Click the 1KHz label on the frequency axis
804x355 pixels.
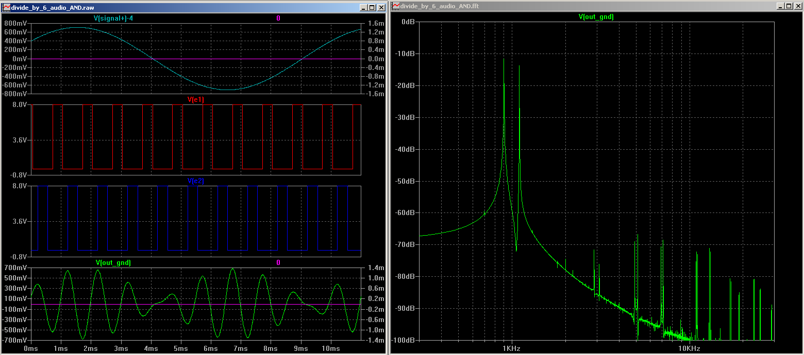[x=512, y=349]
